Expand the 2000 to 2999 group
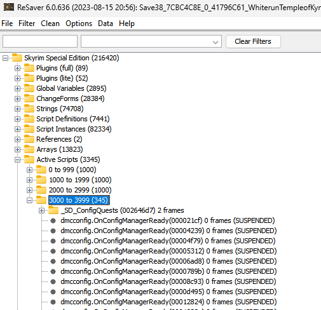This screenshot has width=321, height=310. 29,190
